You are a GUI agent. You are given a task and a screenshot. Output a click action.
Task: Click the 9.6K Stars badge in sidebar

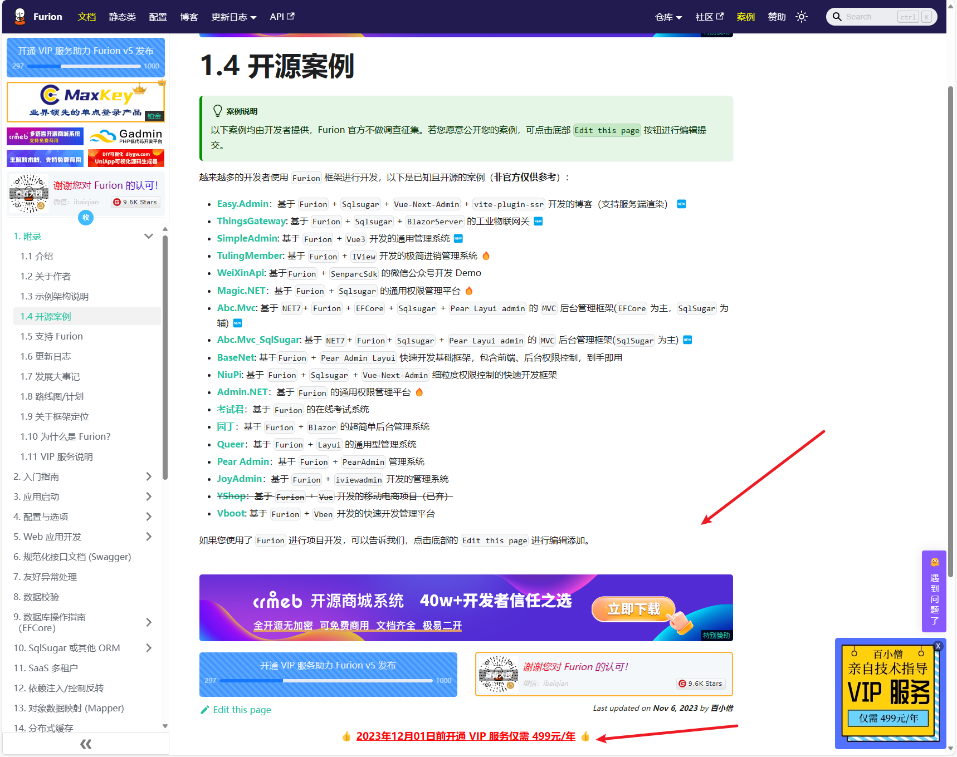tap(135, 202)
